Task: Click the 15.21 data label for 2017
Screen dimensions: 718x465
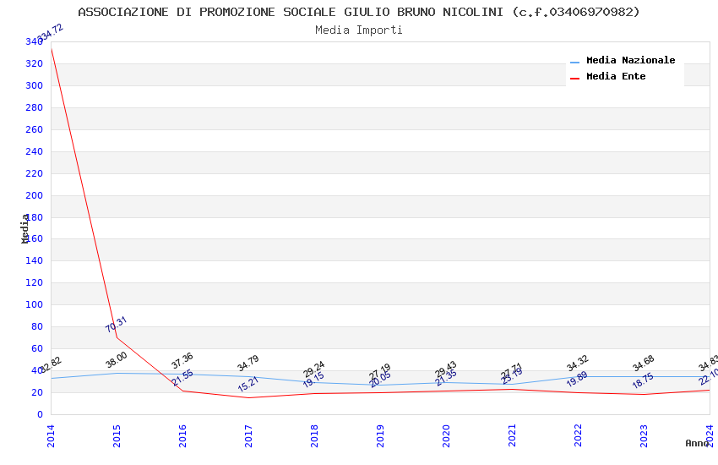Action: click(x=248, y=384)
